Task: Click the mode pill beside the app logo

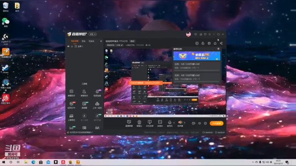Action: click(x=92, y=34)
